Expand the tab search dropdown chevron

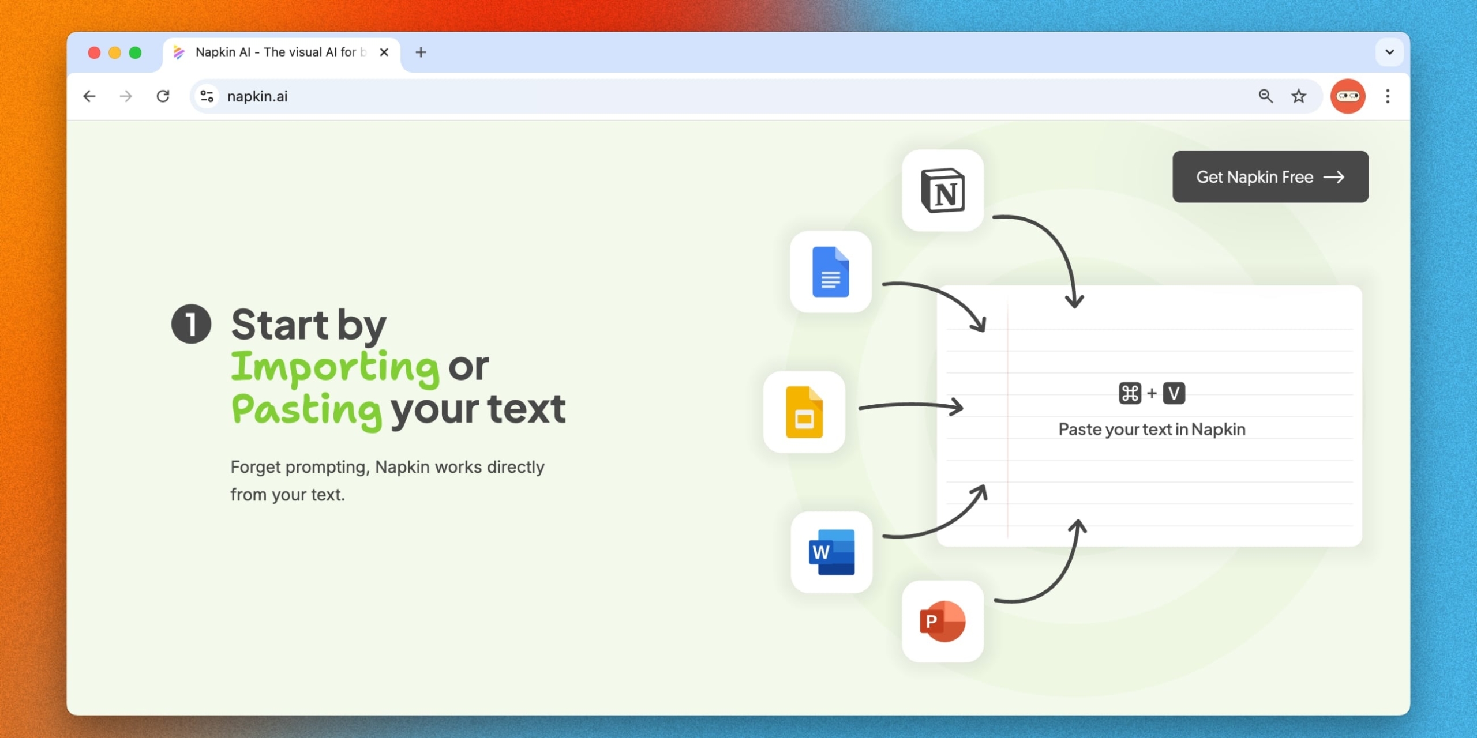[x=1389, y=52]
